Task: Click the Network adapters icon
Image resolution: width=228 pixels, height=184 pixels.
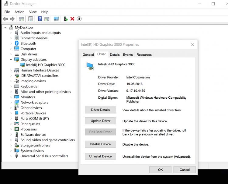Action: point(17,102)
